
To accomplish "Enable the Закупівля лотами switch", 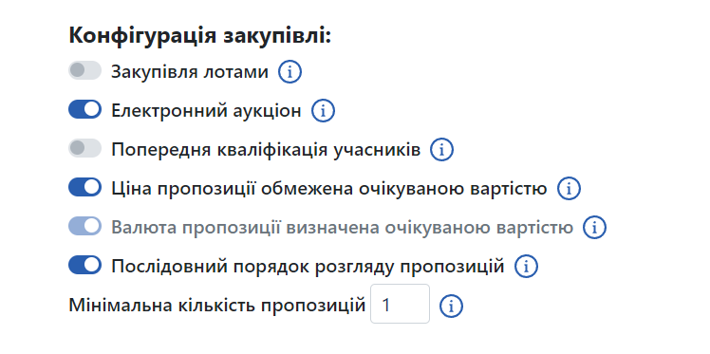I will (84, 70).
